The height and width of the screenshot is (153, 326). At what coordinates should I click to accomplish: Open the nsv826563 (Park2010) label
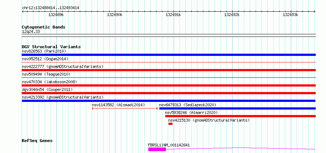point(44,51)
